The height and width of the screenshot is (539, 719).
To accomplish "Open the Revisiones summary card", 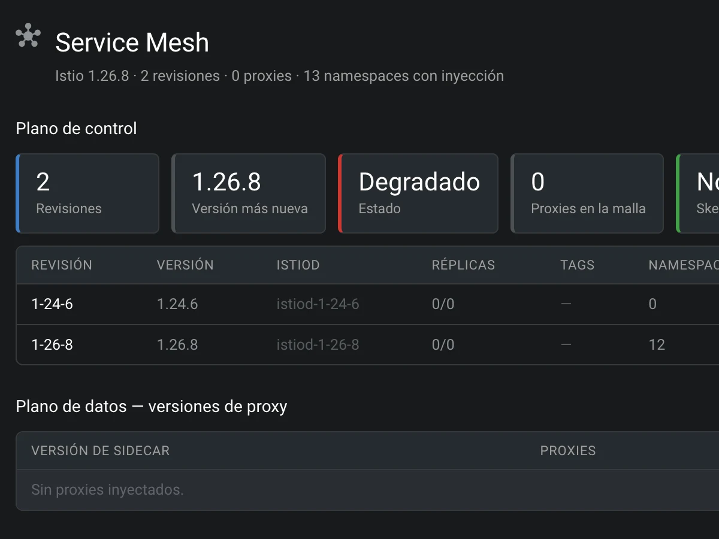I will tap(87, 193).
